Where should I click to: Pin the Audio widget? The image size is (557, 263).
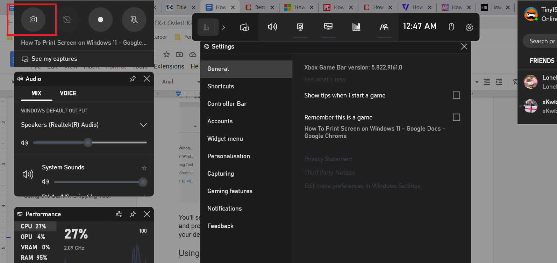(x=133, y=79)
